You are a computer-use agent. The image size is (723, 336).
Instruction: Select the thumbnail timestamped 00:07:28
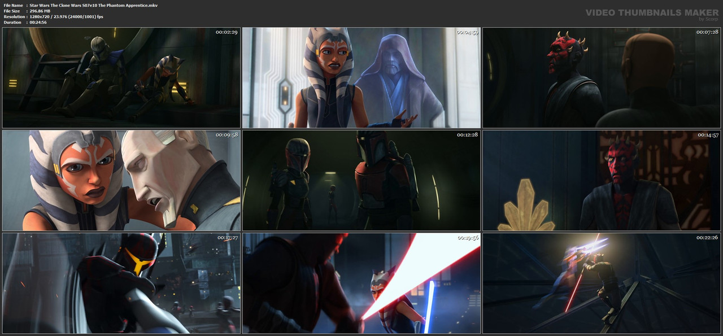[602, 78]
